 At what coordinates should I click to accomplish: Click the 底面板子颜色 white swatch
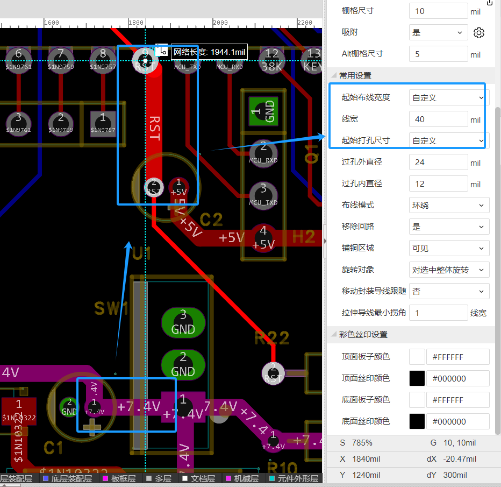[x=417, y=400]
